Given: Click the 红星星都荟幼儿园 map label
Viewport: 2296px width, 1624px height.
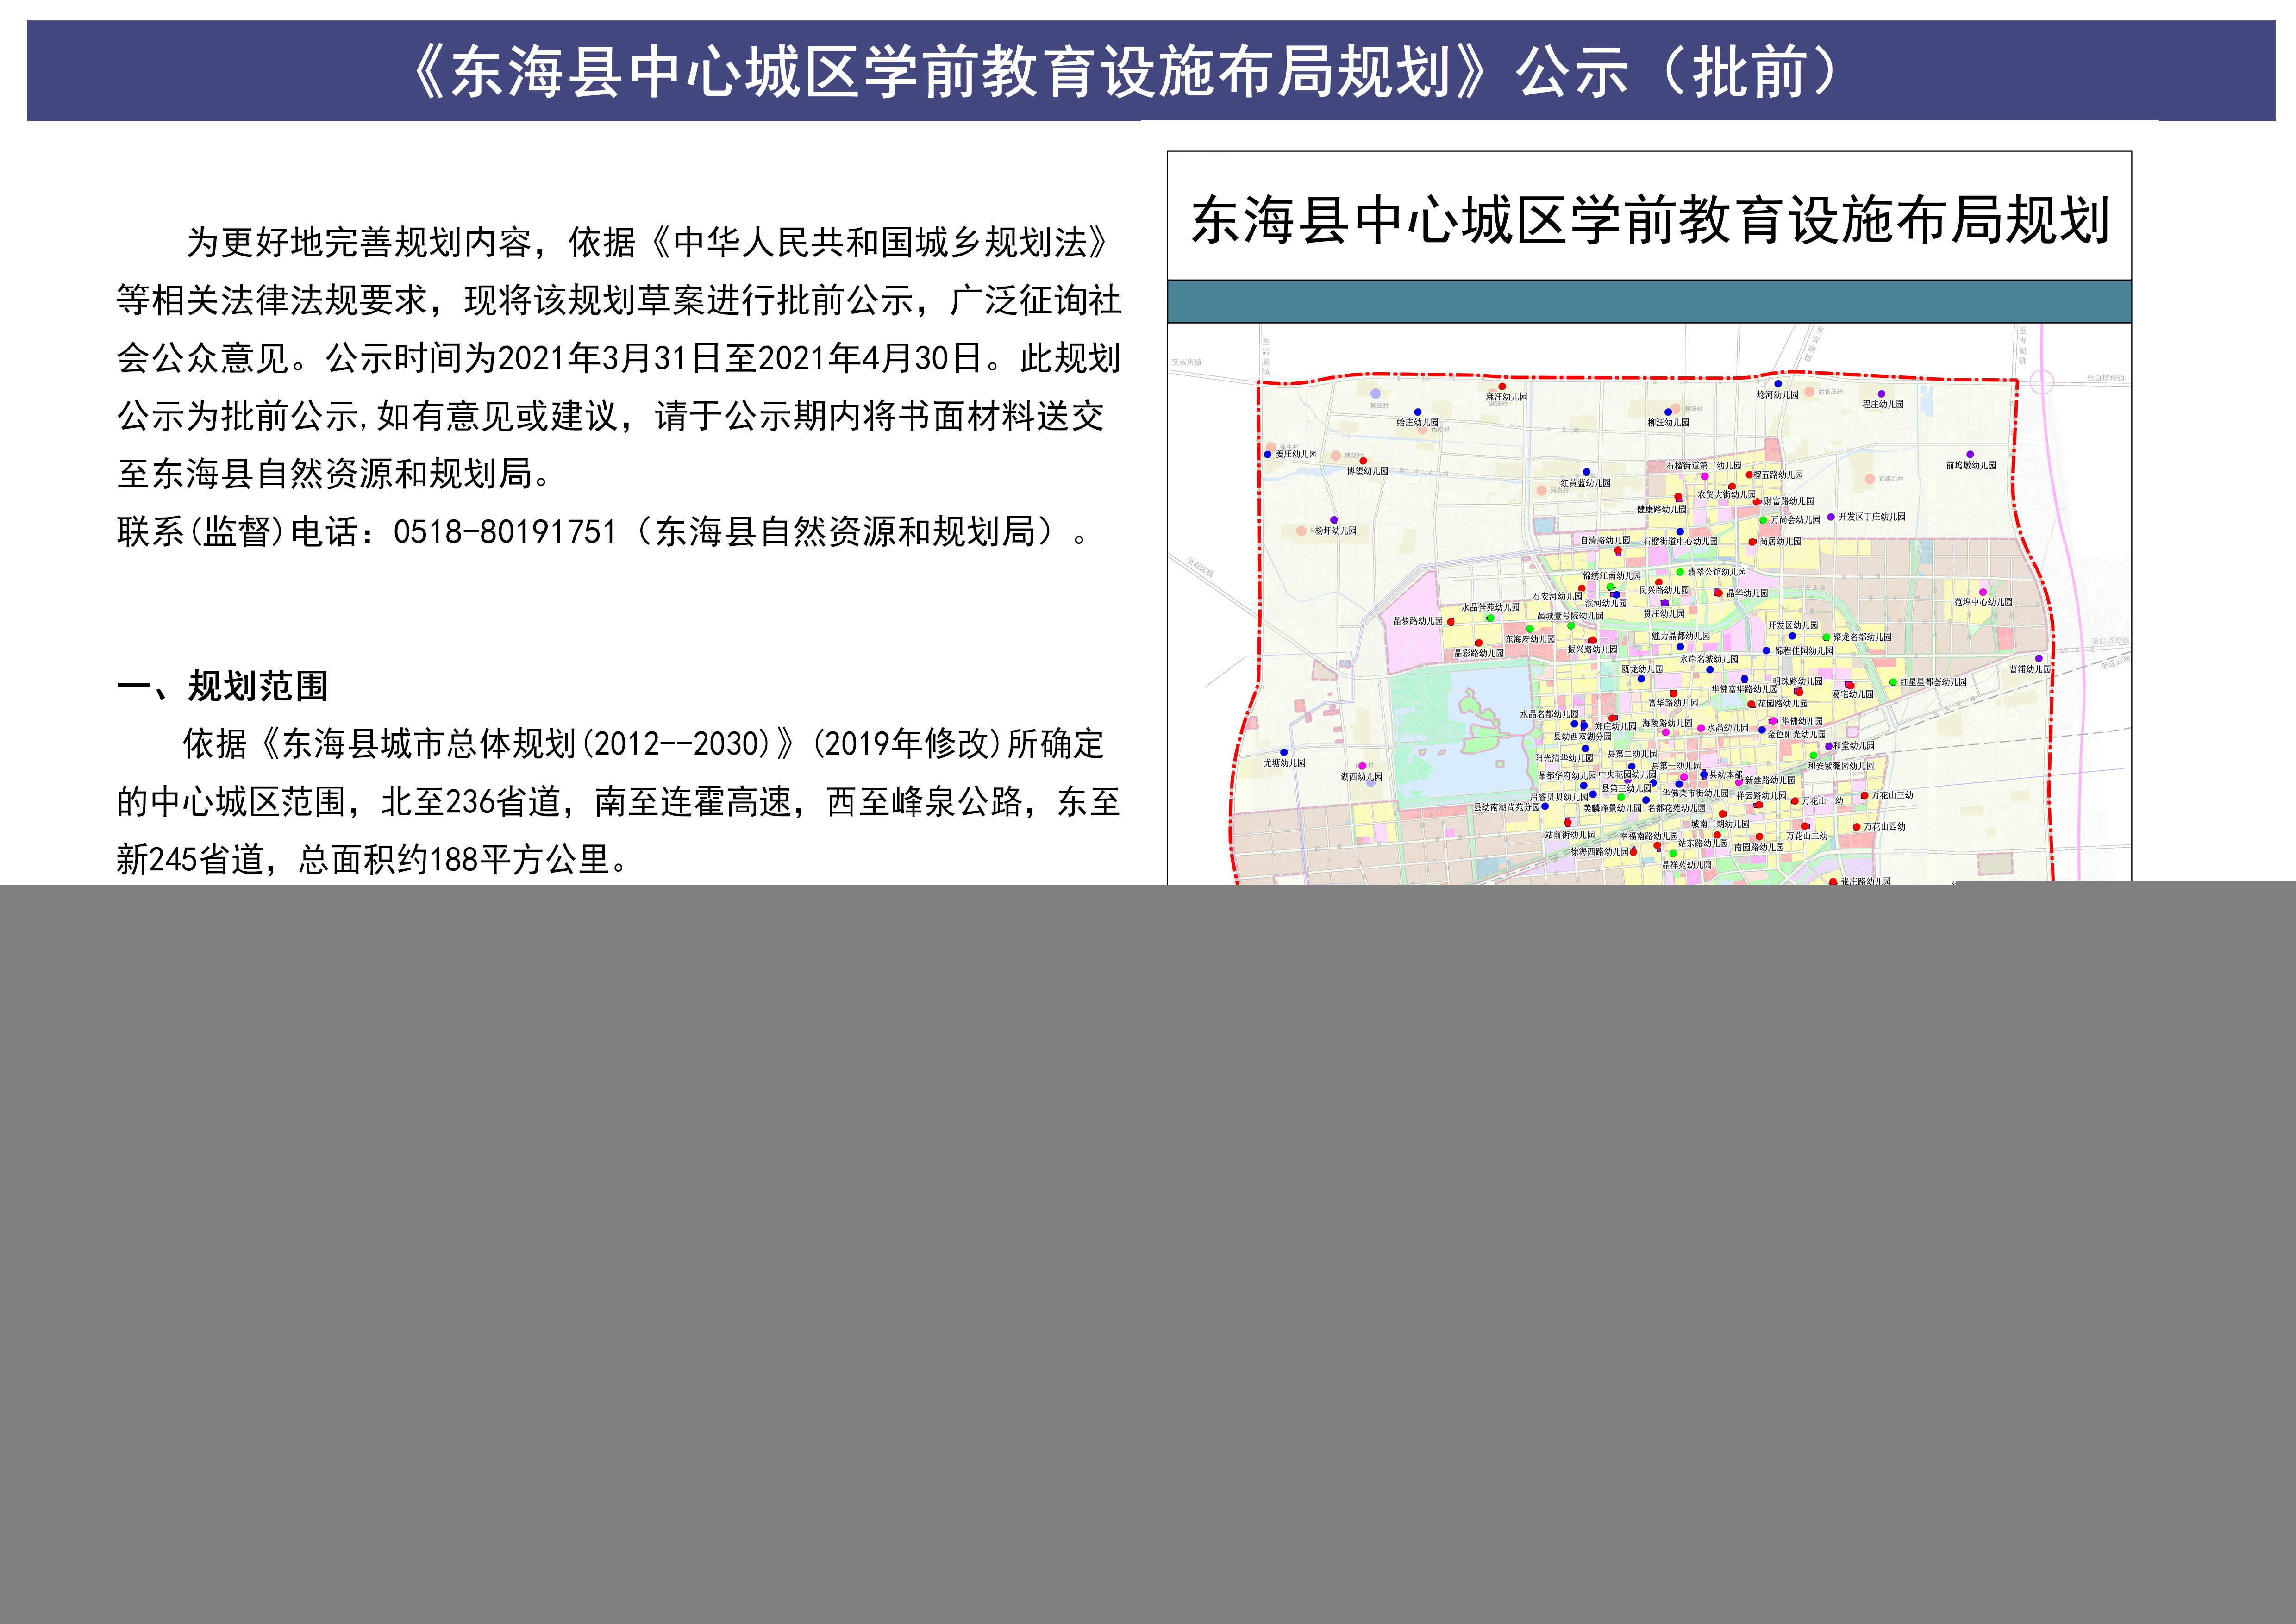Looking at the screenshot, I should click(1933, 682).
